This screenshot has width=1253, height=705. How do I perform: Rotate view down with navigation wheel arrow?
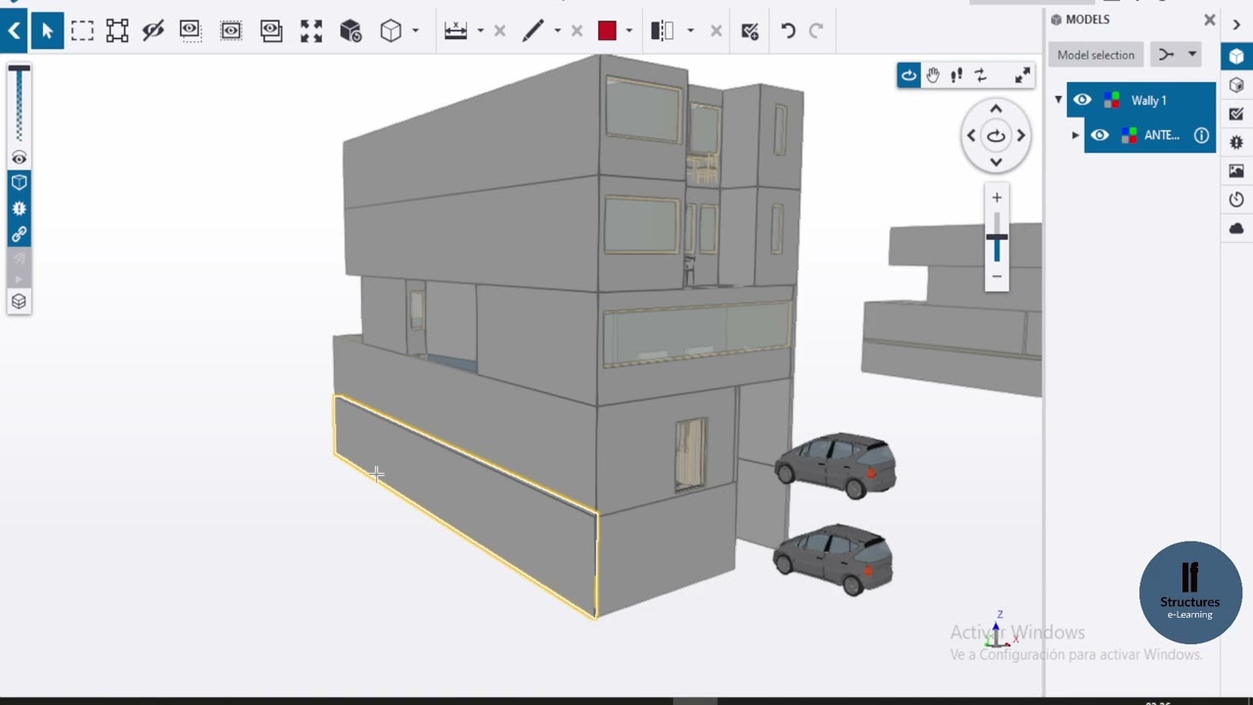pyautogui.click(x=996, y=162)
